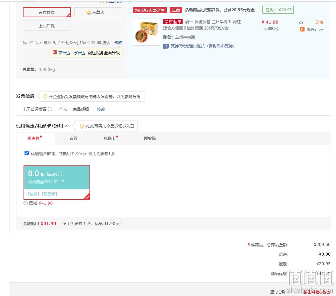Click the 满减 promotion tag
Viewport: 336px width, 296px height.
(x=176, y=10)
